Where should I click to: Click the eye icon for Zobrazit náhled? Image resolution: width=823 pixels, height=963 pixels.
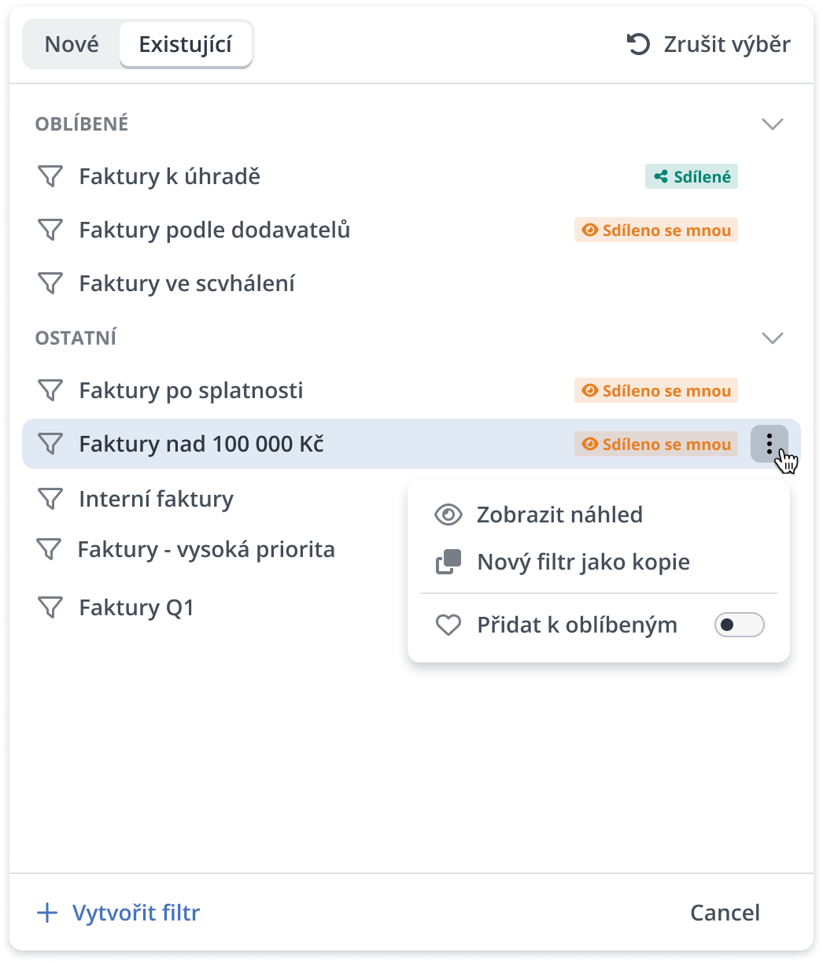(x=448, y=515)
